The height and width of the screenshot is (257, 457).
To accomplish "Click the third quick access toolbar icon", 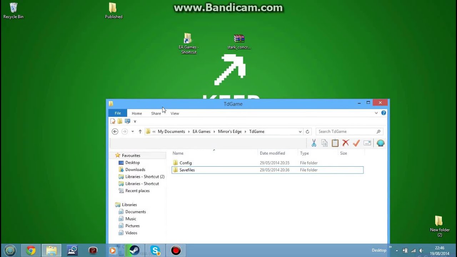I will (127, 121).
